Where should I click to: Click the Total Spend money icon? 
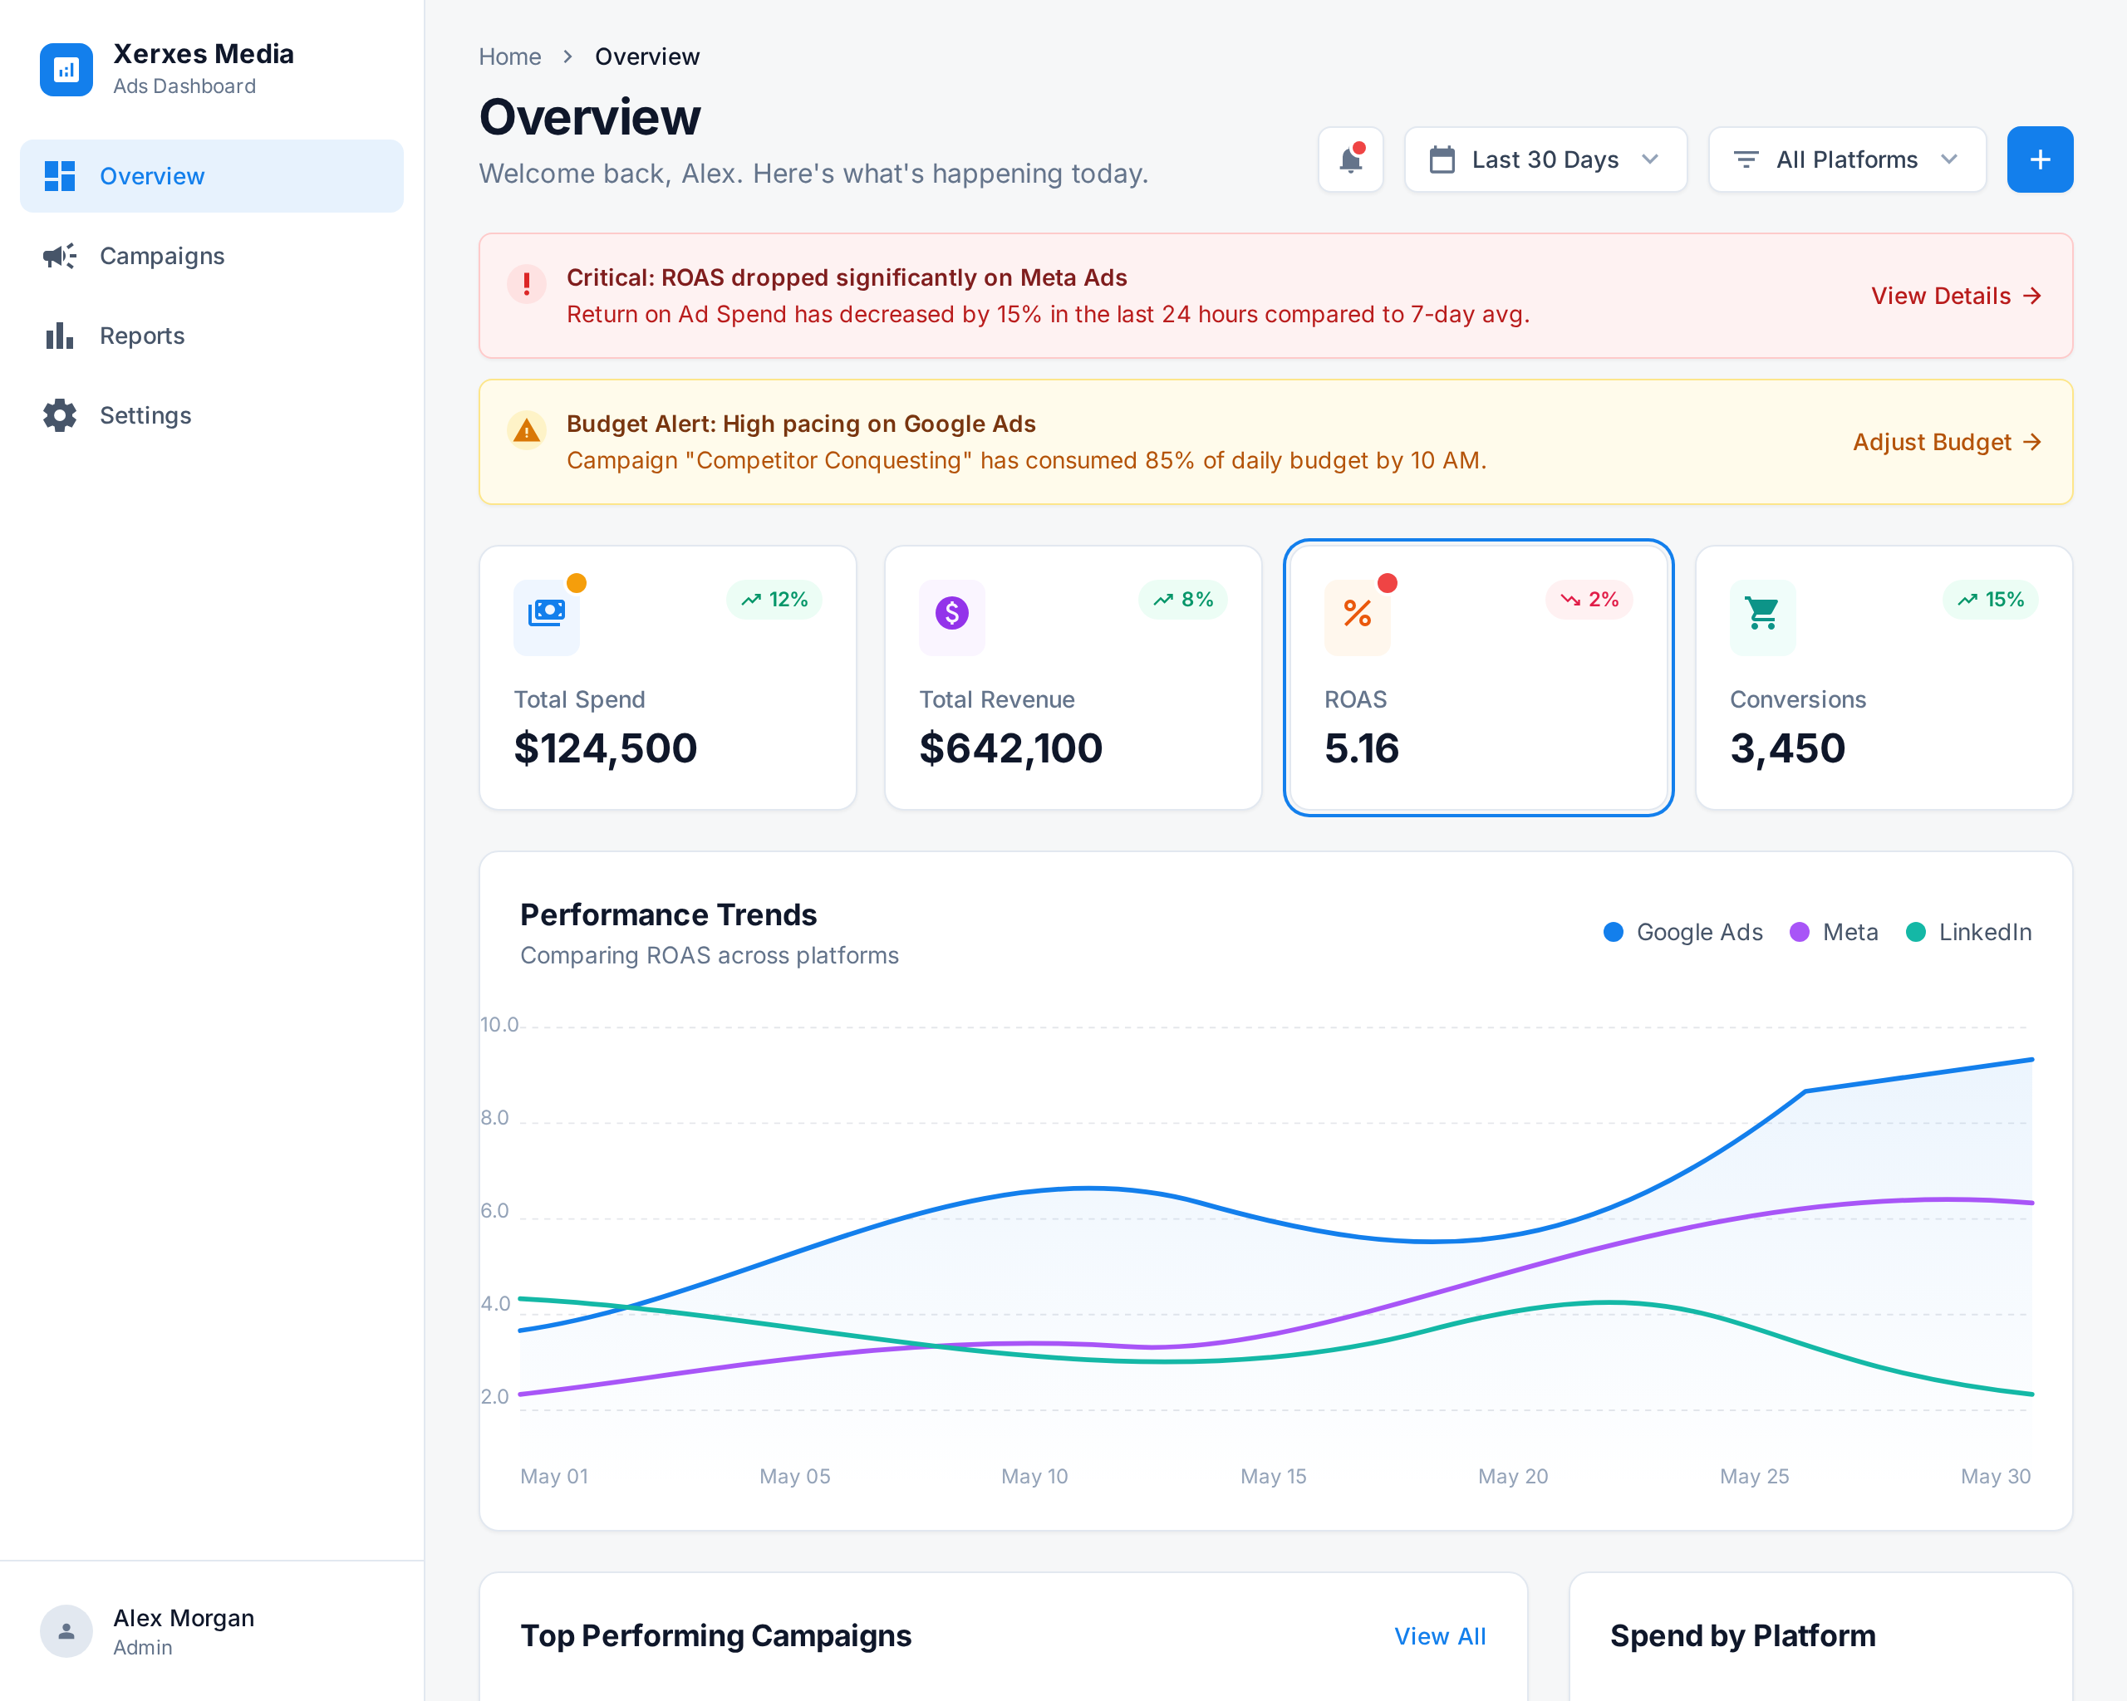[x=547, y=613]
